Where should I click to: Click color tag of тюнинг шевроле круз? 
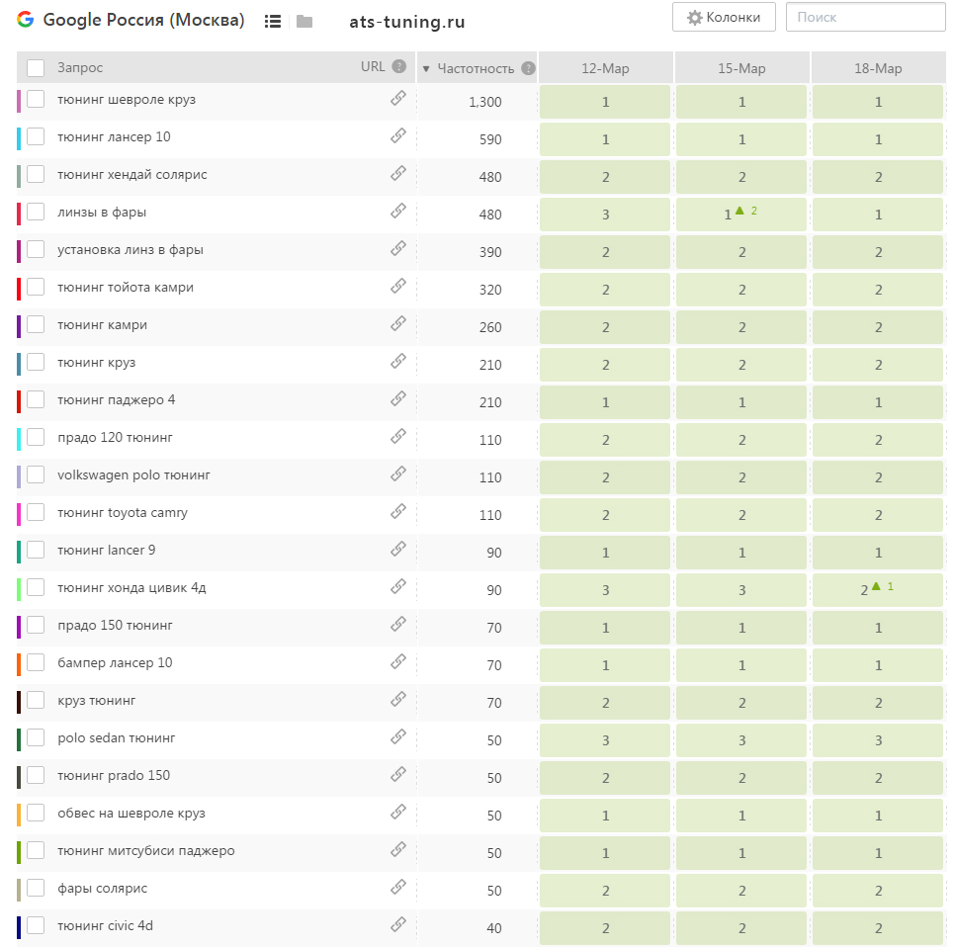click(x=19, y=101)
